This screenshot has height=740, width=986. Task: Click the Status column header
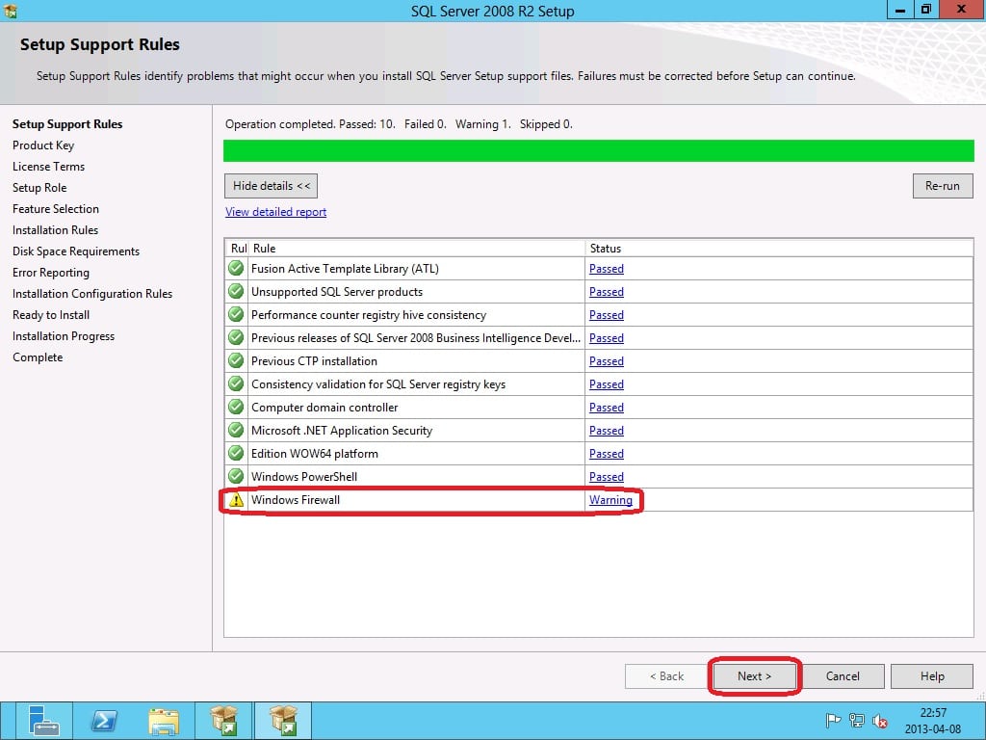pos(779,248)
